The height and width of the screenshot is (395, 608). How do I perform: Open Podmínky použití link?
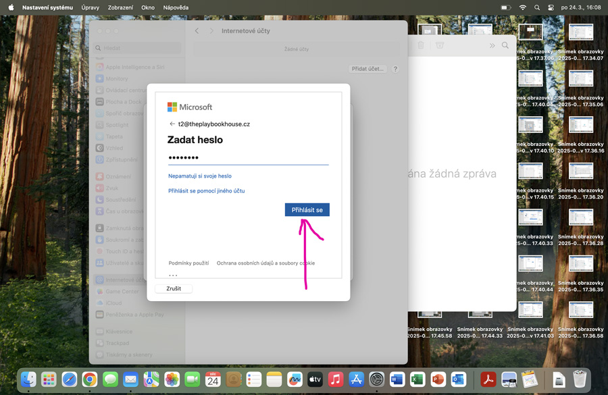(188, 263)
